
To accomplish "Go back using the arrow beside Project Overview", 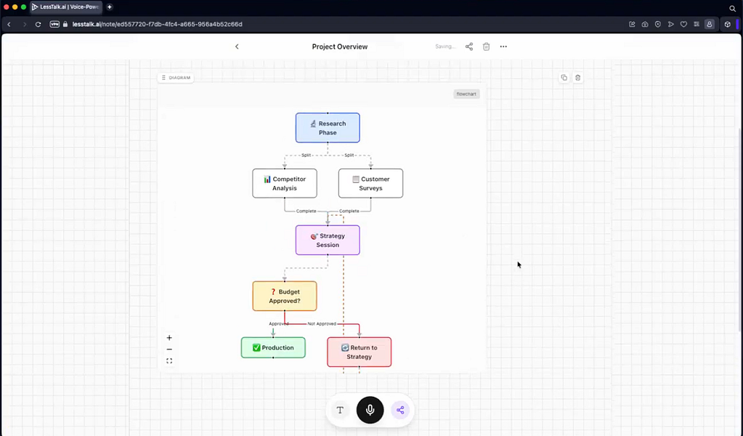I will click(x=236, y=46).
